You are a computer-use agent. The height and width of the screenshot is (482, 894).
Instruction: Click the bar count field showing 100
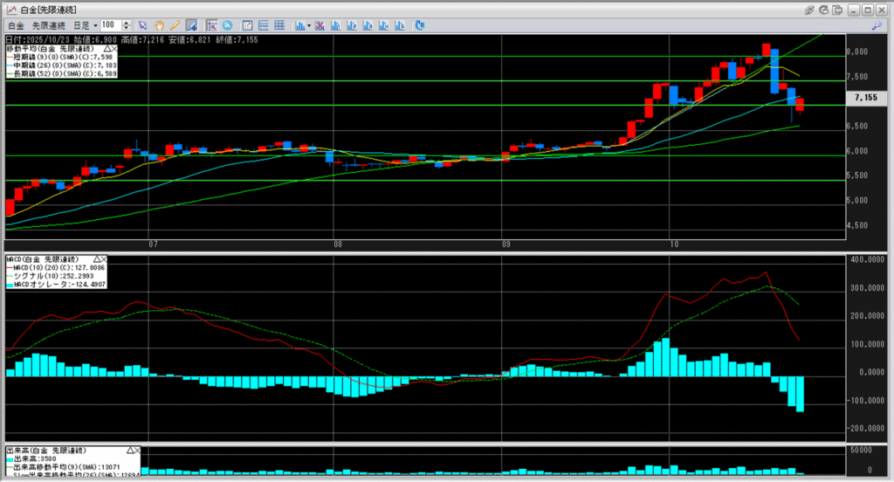click(x=110, y=25)
